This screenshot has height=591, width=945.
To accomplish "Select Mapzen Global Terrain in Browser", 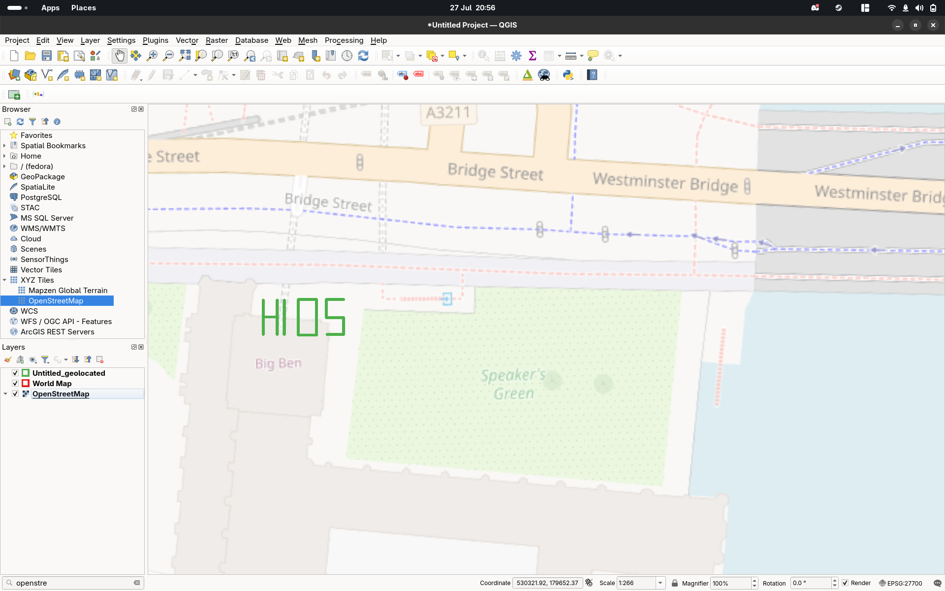I will [68, 291].
